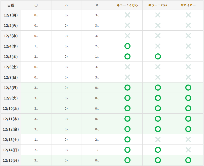Image resolution: width=204 pixels, height=166 pixels.
Task: Click Rtea's green circle for 12/12(金)
Action: [x=158, y=129]
